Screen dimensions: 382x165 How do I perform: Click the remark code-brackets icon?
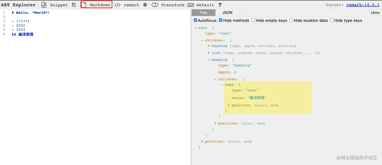tap(117, 5)
